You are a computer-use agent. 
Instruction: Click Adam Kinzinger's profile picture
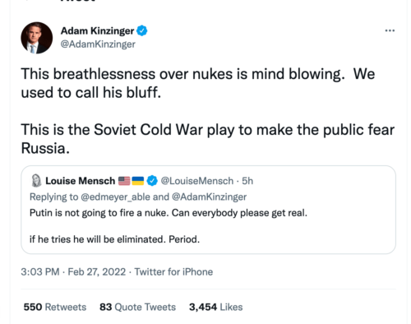[37, 38]
